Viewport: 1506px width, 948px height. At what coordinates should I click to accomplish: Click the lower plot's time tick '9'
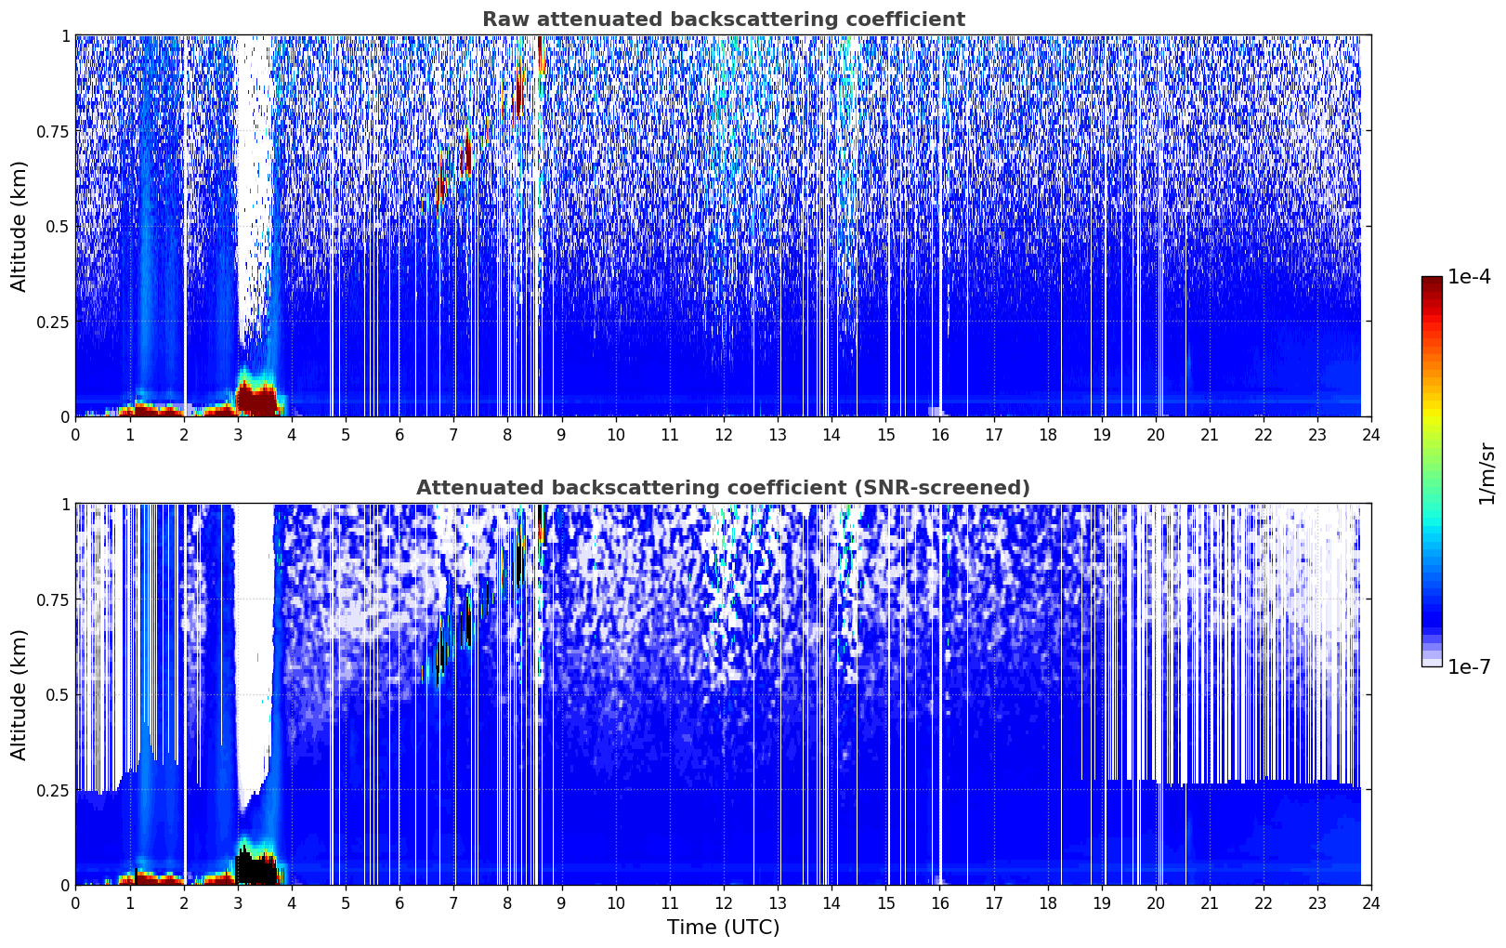pos(562,902)
